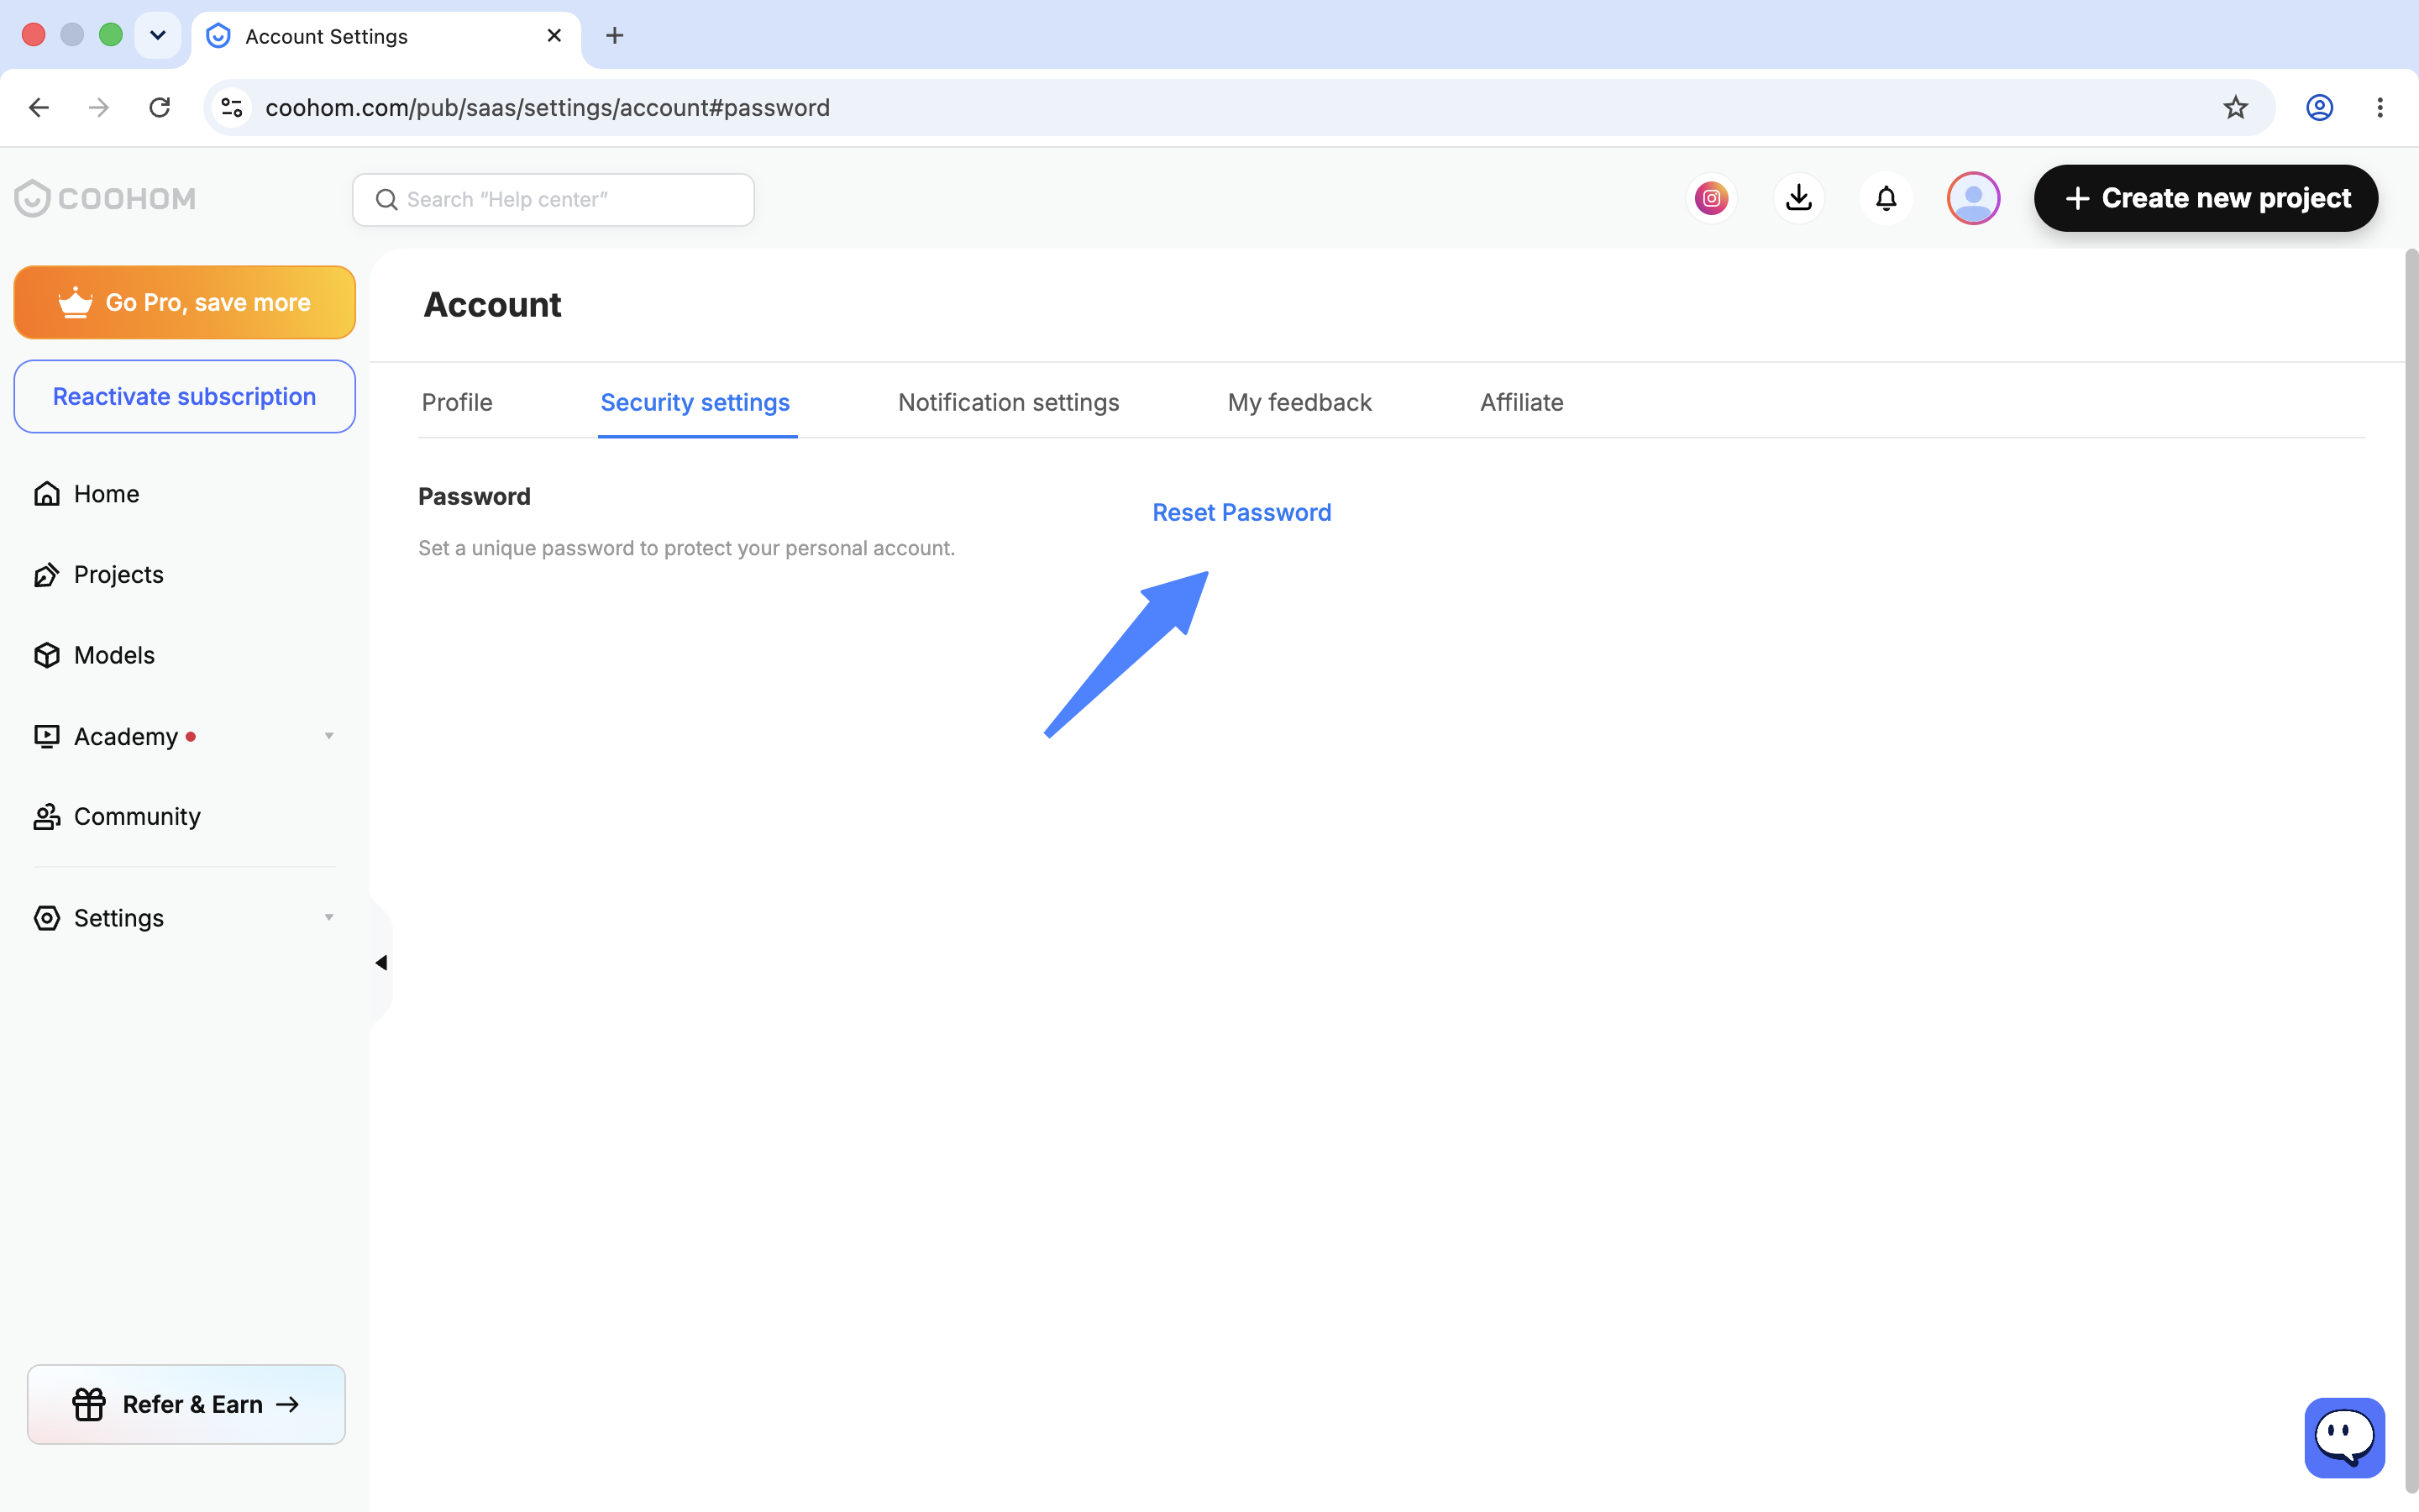Click the Reset Password link
Screen dimensions: 2419x1512
click(1241, 513)
